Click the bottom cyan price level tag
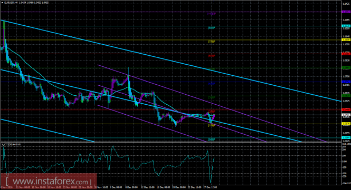Viewport: 351px width, 190px height. point(346,138)
